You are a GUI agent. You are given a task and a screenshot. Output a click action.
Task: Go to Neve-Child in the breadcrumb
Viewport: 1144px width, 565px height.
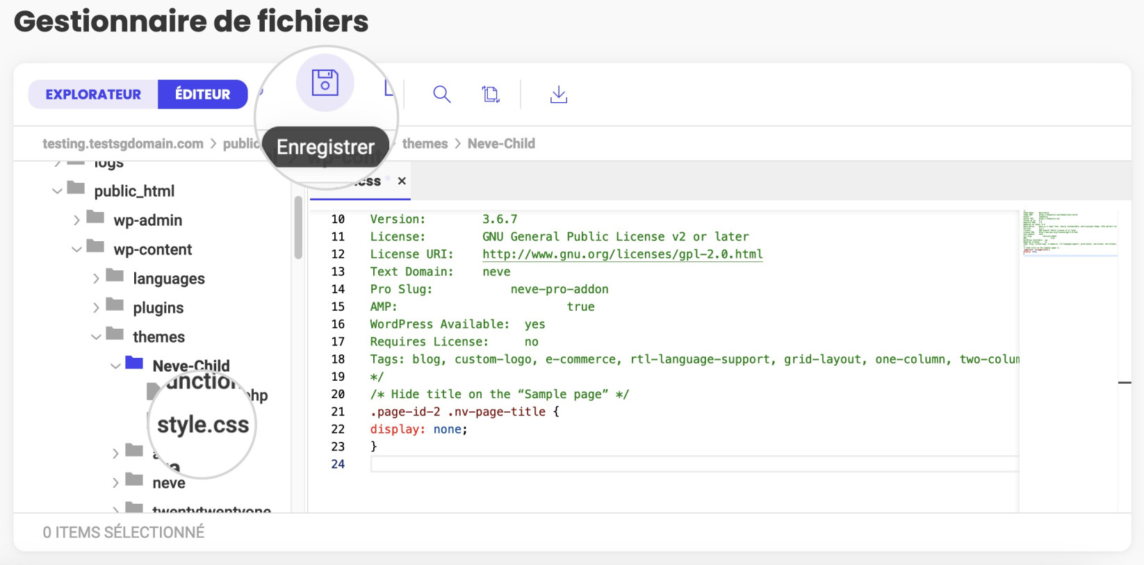(501, 144)
